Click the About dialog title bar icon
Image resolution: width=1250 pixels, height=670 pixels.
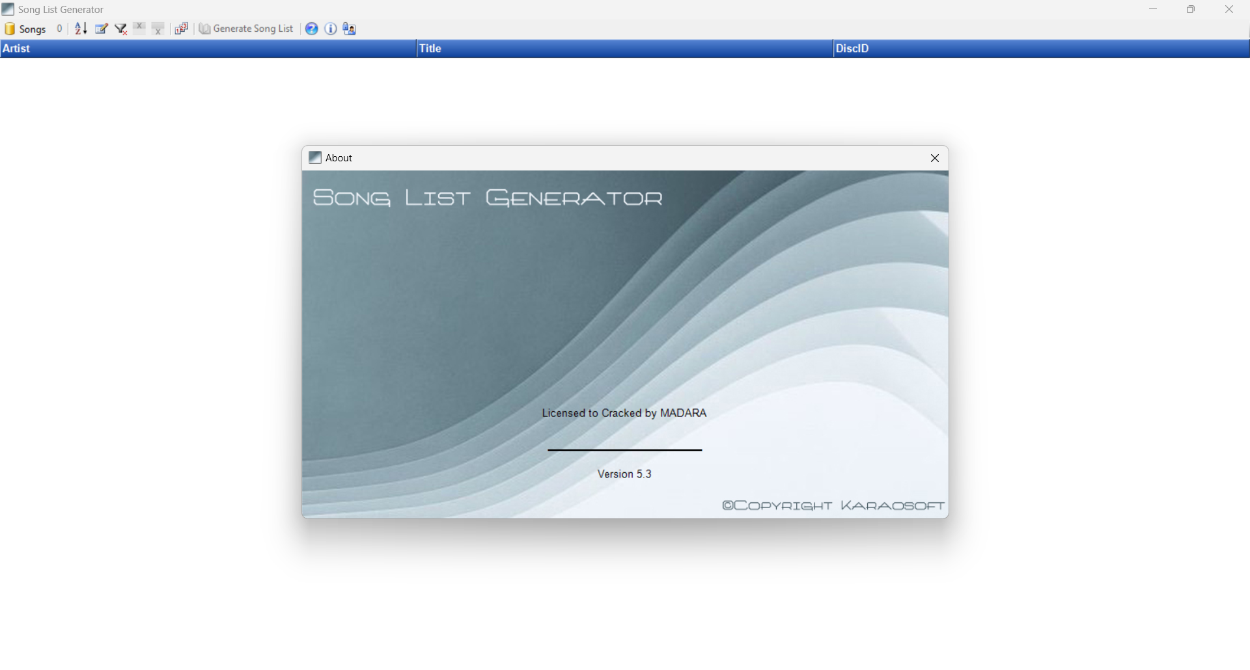[x=315, y=158]
